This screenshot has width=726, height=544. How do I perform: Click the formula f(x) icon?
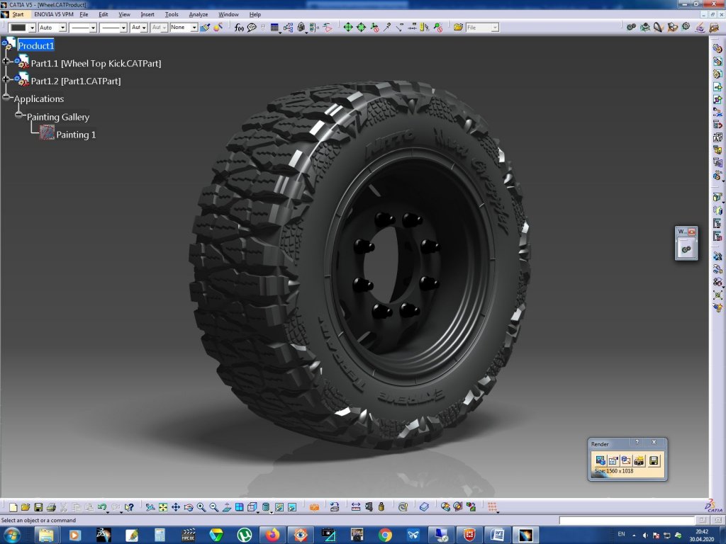point(239,28)
